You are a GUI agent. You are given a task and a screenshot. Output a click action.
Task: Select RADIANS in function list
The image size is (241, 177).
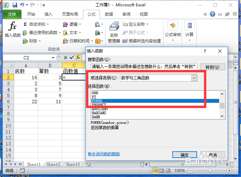[155, 113]
